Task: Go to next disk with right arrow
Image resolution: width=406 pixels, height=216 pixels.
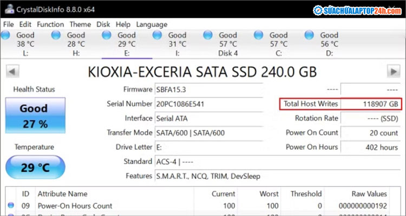Action: pyautogui.click(x=394, y=72)
